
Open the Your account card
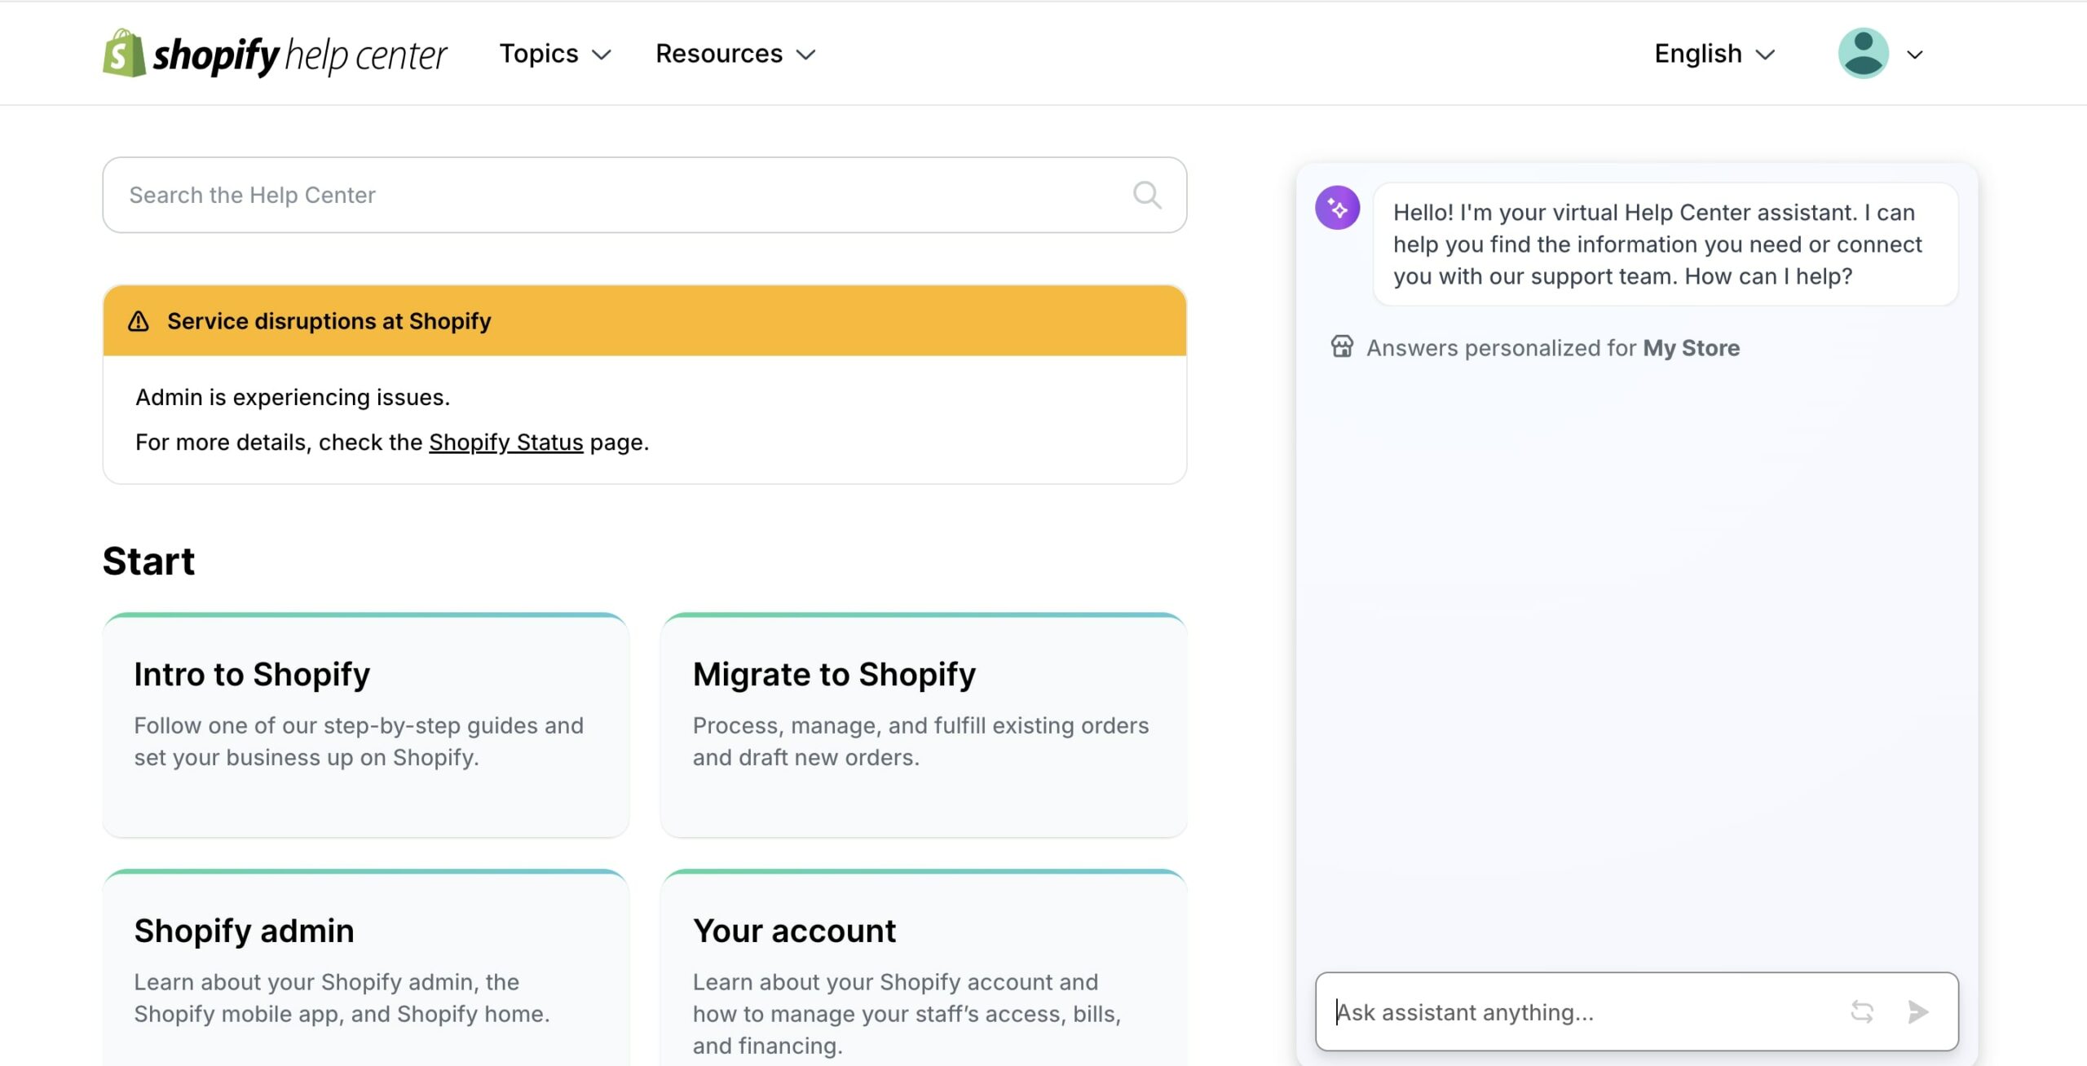tap(923, 967)
